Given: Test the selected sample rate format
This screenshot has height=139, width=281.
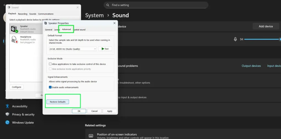Looking at the screenshot, I should coord(105,49).
